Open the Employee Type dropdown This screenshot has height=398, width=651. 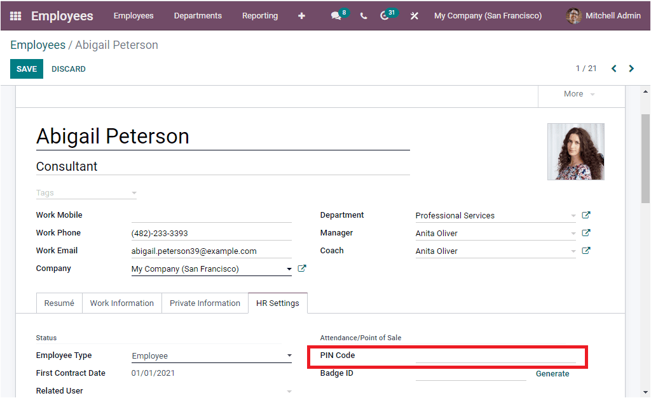pyautogui.click(x=289, y=355)
